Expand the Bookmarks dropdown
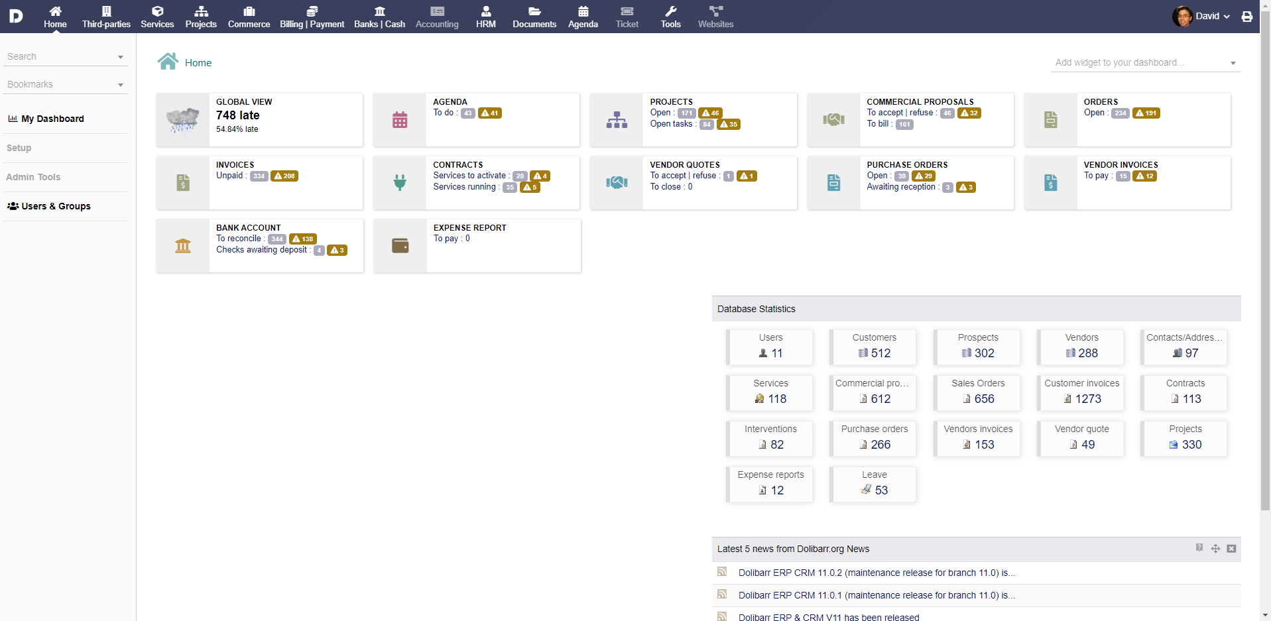This screenshot has height=621, width=1271. point(65,85)
